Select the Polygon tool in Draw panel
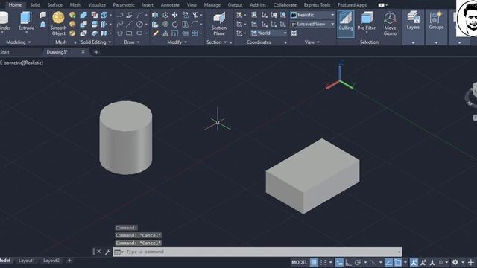The width and height of the screenshot is (477, 268). click(x=120, y=33)
